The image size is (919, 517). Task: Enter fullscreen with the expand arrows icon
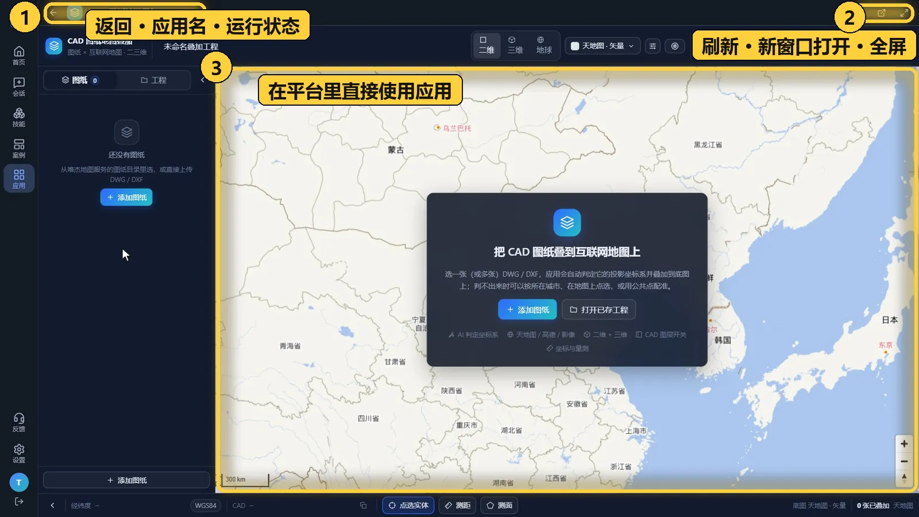[903, 13]
